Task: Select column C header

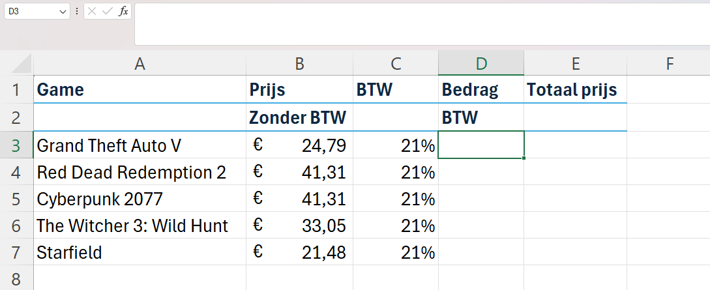Action: click(396, 64)
